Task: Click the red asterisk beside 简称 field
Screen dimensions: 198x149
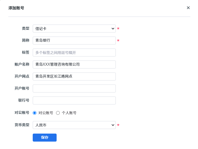Action: pyautogui.click(x=118, y=41)
